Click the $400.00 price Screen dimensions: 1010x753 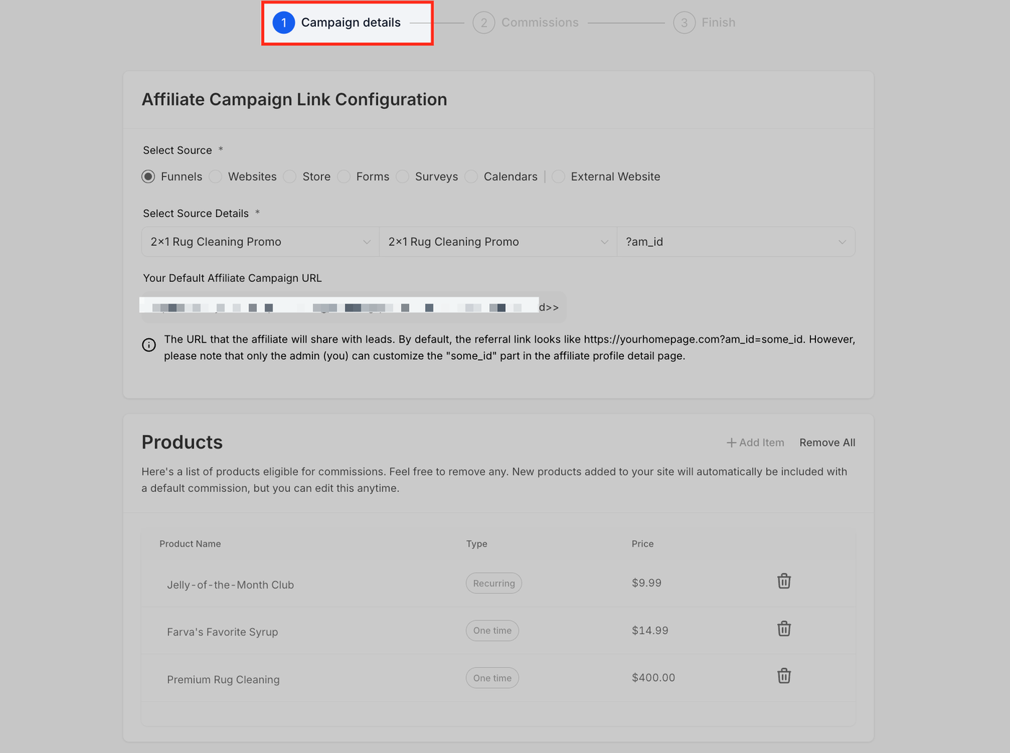654,677
